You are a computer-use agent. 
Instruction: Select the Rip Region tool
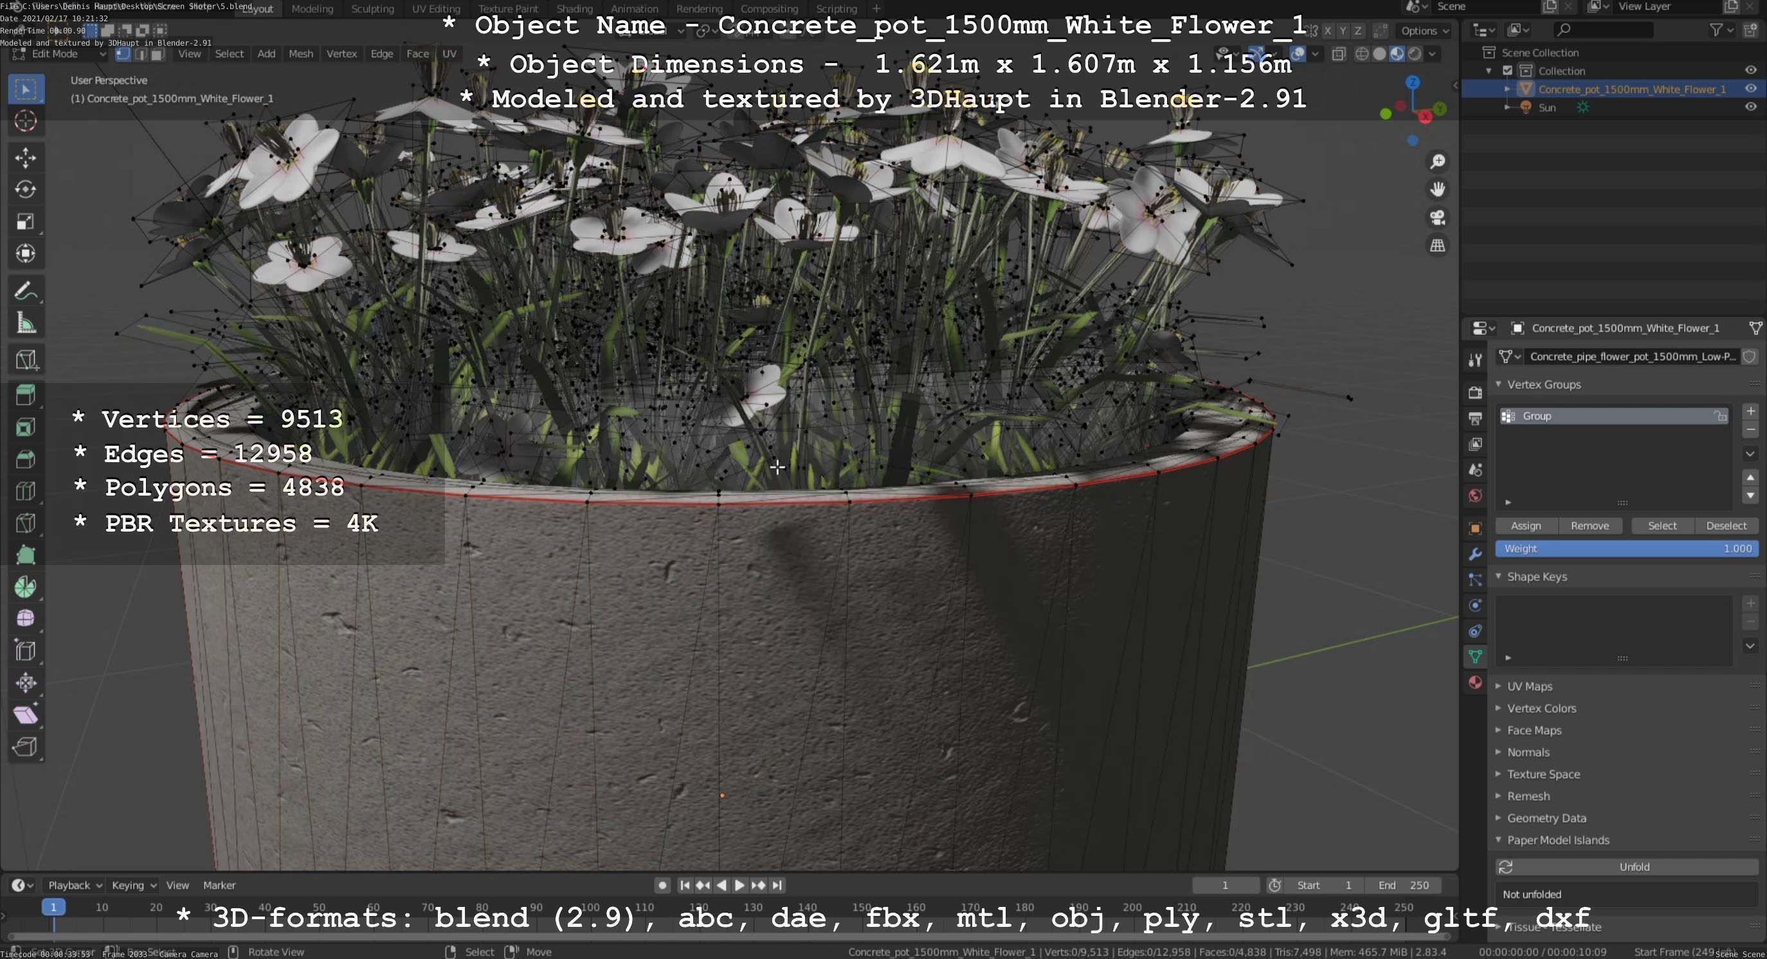[26, 746]
